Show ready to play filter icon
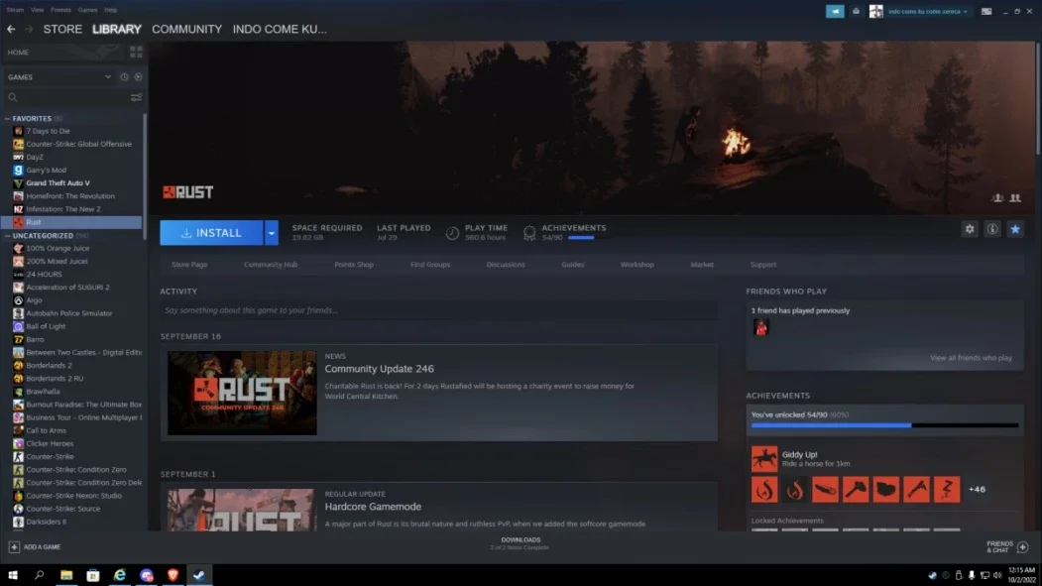 tap(138, 77)
